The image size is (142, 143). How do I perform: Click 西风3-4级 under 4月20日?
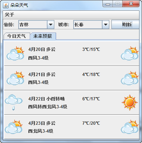tap(38, 58)
